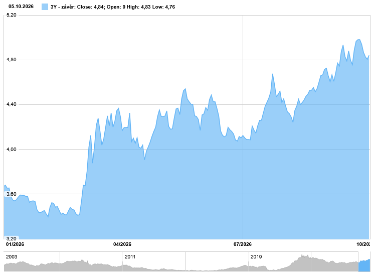This screenshot has width=372, height=274.
Task: Click the 2011 label in the overview timeline
Action: tap(130, 256)
